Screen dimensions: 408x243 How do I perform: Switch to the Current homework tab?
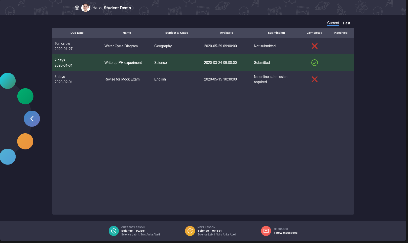(333, 23)
